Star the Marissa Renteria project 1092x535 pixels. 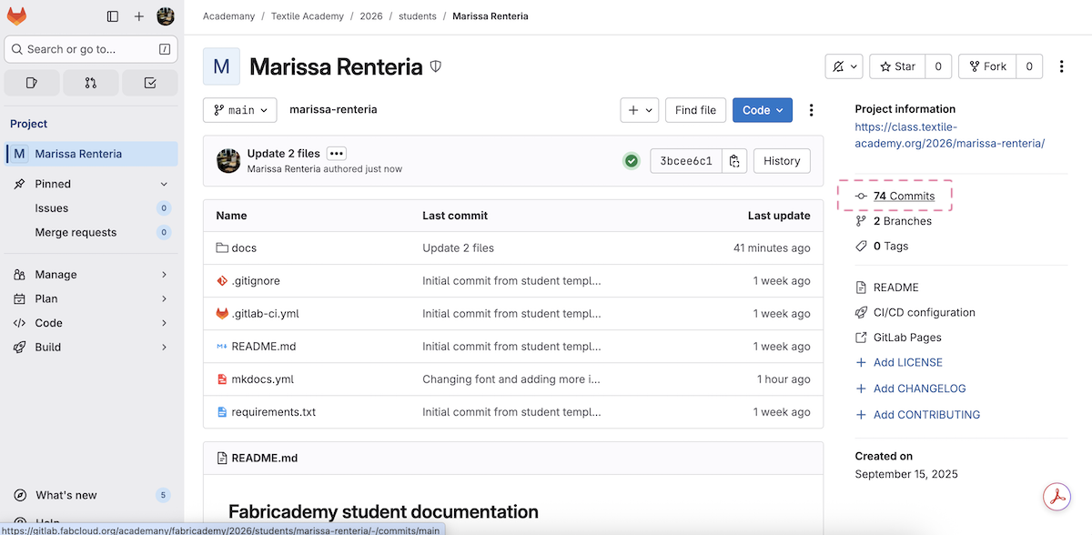point(897,66)
